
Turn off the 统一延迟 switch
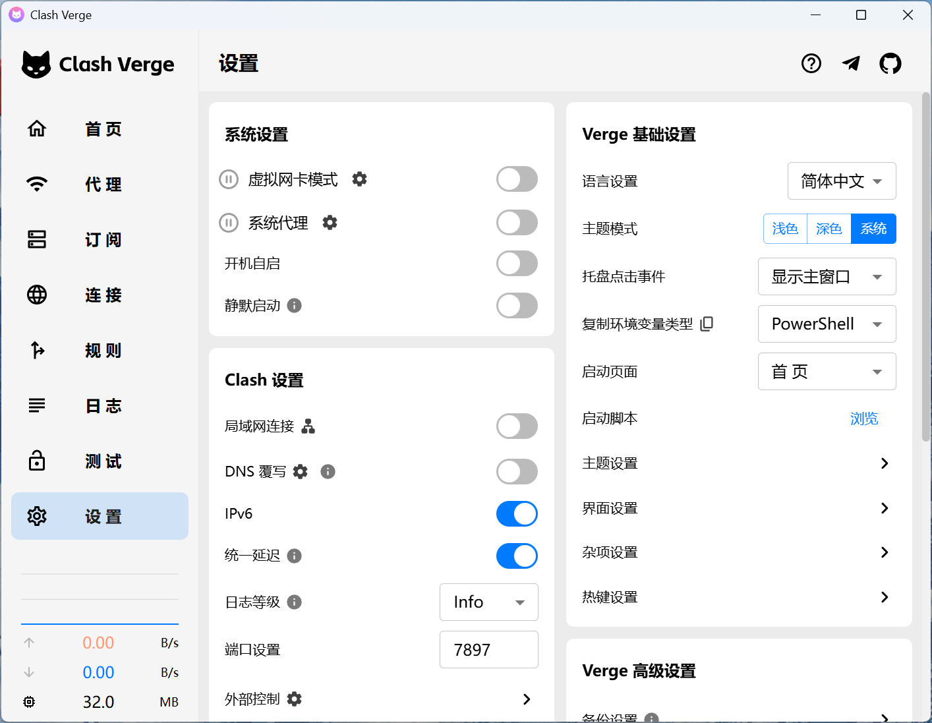pyautogui.click(x=517, y=556)
